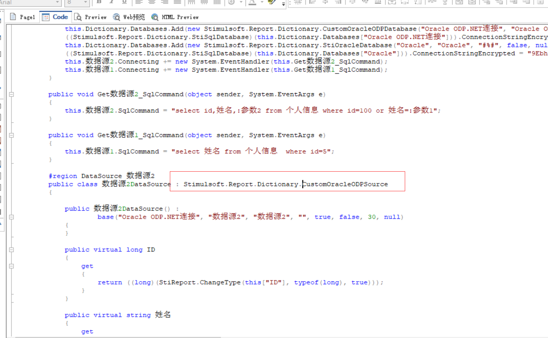The image size is (548, 338).
Task: Click the public class 数据源2DataSource declaration
Action: pyautogui.click(x=109, y=184)
